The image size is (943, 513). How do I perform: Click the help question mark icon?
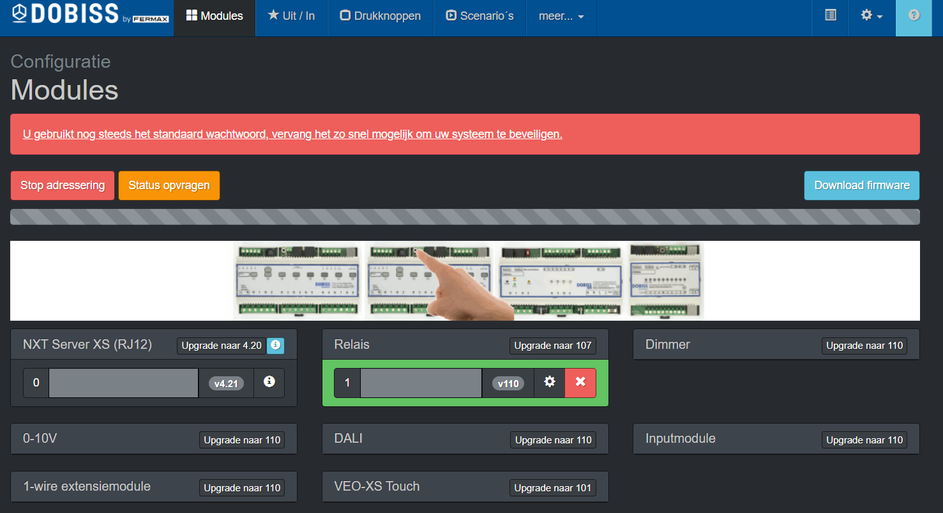(914, 15)
